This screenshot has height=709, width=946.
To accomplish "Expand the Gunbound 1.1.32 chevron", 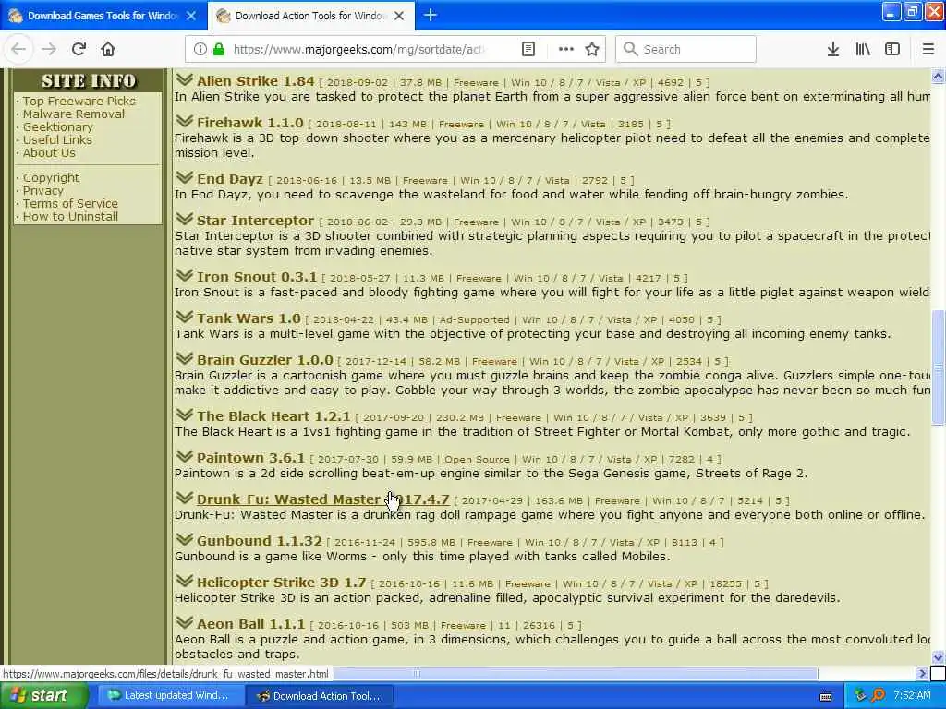I will point(184,539).
